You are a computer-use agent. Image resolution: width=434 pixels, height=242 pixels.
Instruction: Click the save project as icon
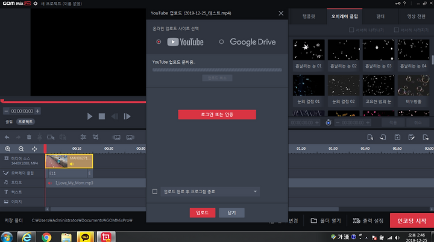click(x=412, y=137)
